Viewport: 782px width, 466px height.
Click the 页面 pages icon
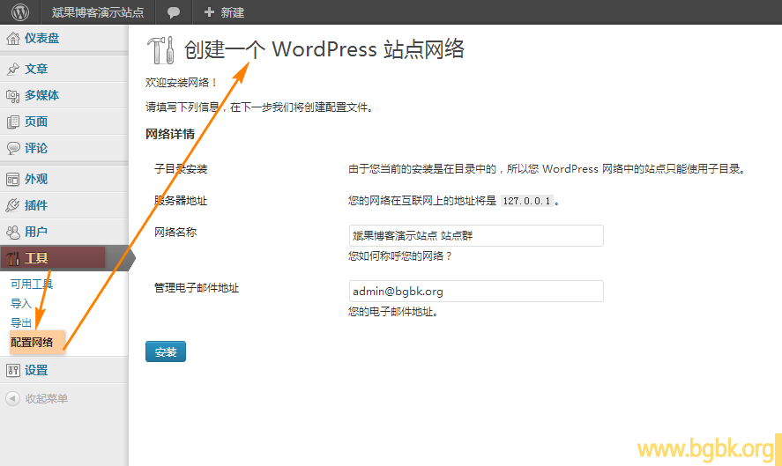click(x=12, y=122)
